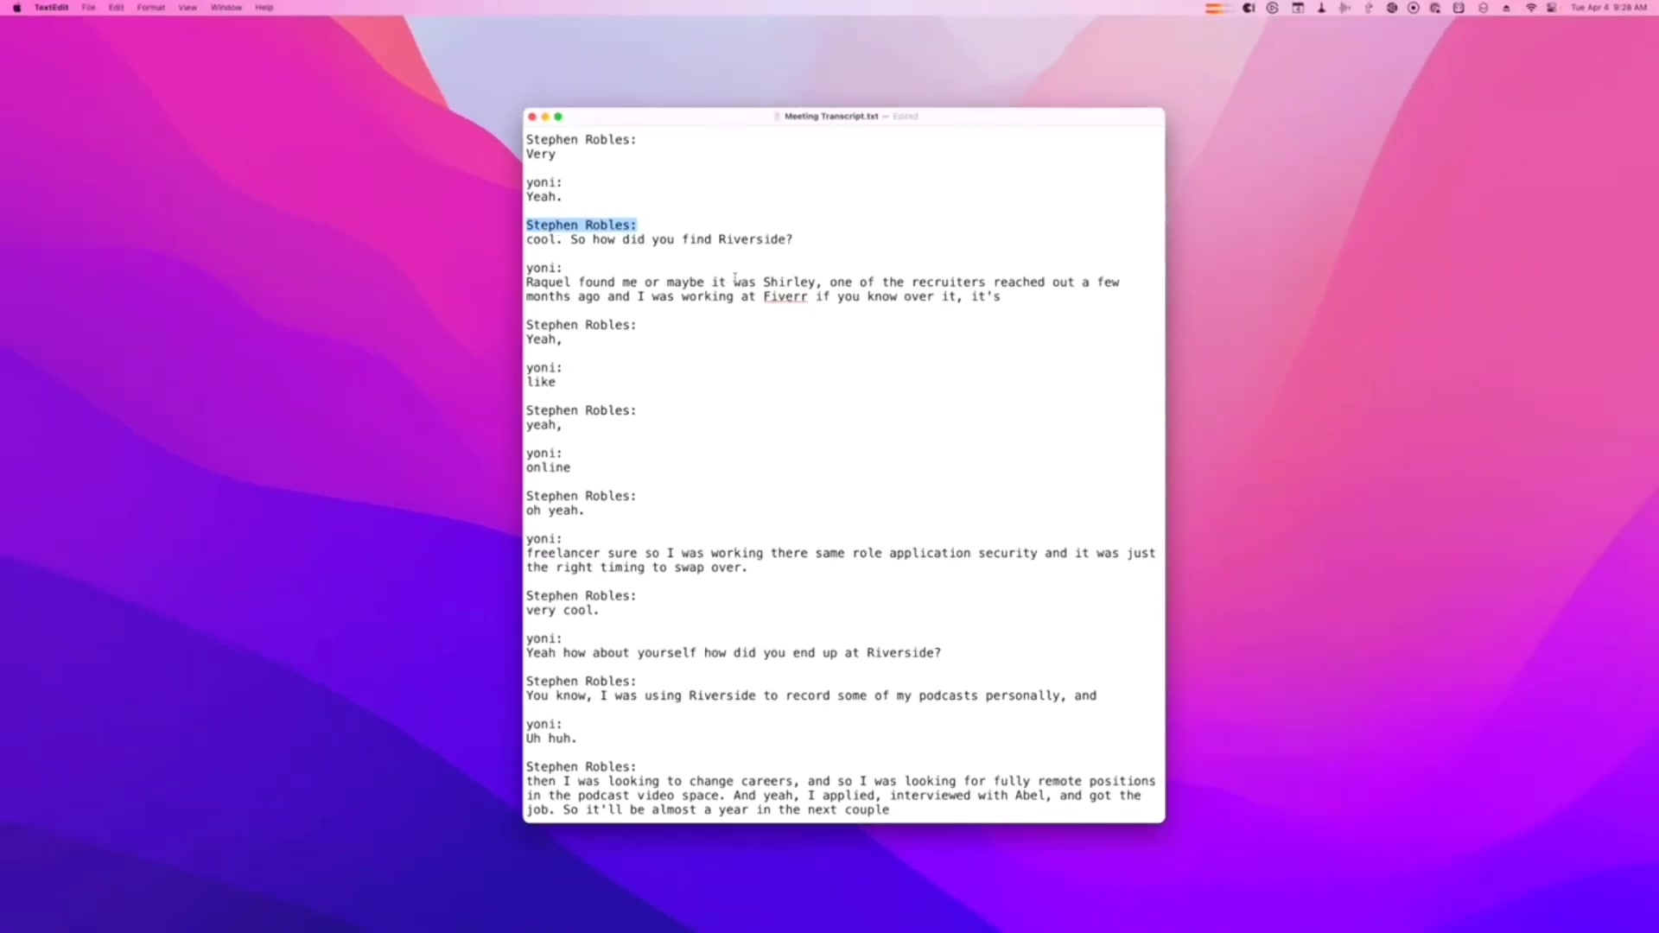The width and height of the screenshot is (1659, 933).
Task: Click the line 'in the podcast video space.'
Action: coord(834,796)
